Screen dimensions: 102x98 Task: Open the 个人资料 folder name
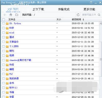14,46
